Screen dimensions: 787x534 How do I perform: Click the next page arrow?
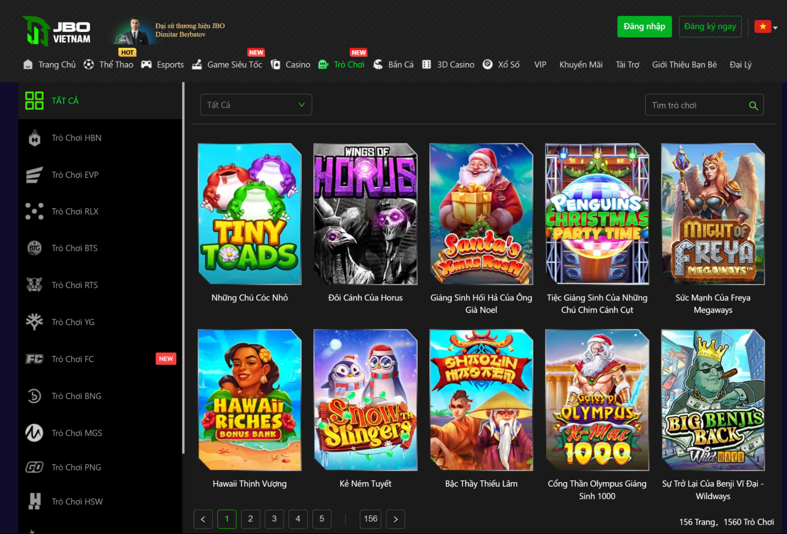(x=396, y=519)
